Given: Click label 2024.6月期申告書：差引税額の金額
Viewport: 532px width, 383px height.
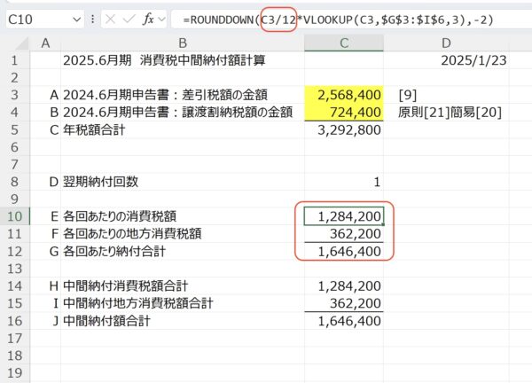Looking at the screenshot, I should pos(165,95).
